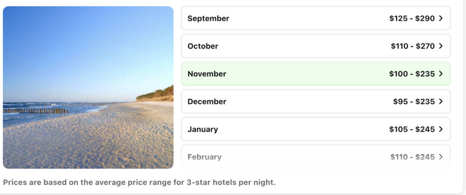
Task: Open the highlighted November price row
Action: pyautogui.click(x=316, y=74)
